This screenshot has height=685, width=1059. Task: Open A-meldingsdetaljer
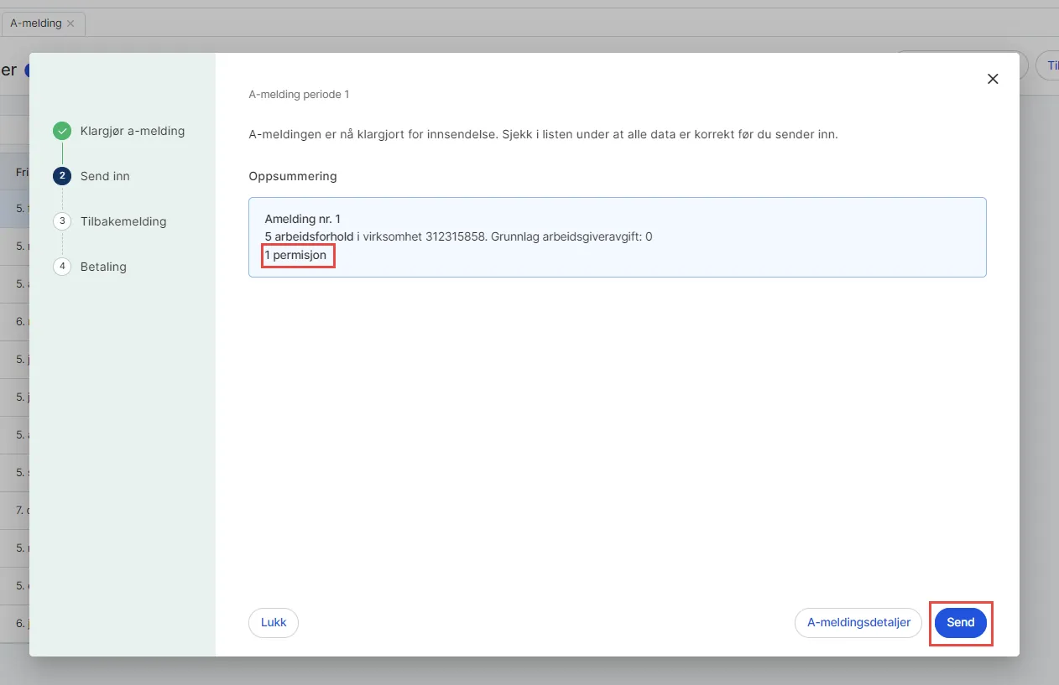pos(858,622)
